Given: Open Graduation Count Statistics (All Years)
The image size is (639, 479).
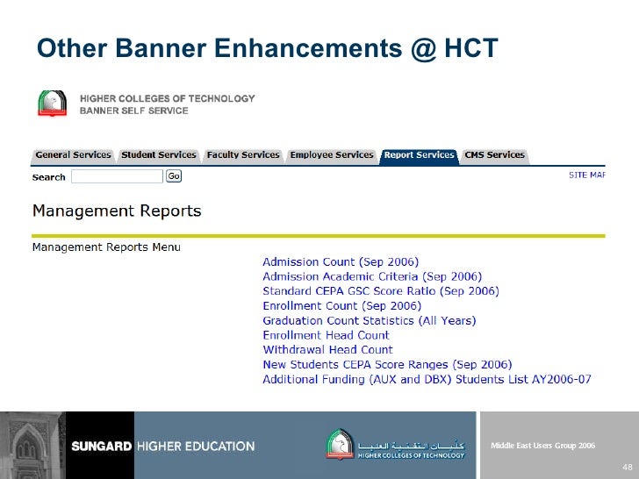Looking at the screenshot, I should coord(370,320).
